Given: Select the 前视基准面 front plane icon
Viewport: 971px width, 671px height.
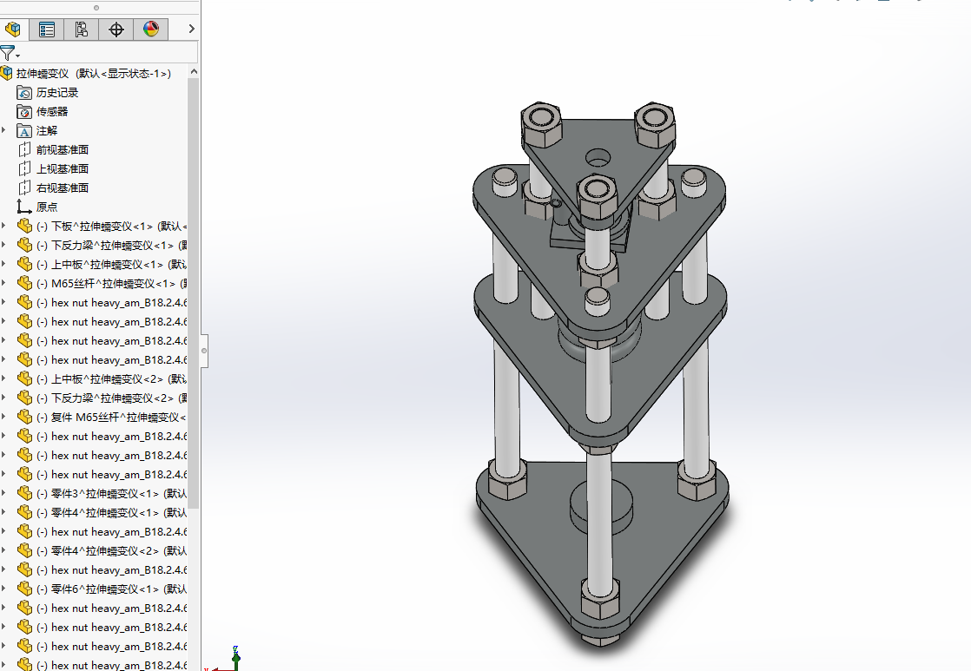Looking at the screenshot, I should [24, 150].
